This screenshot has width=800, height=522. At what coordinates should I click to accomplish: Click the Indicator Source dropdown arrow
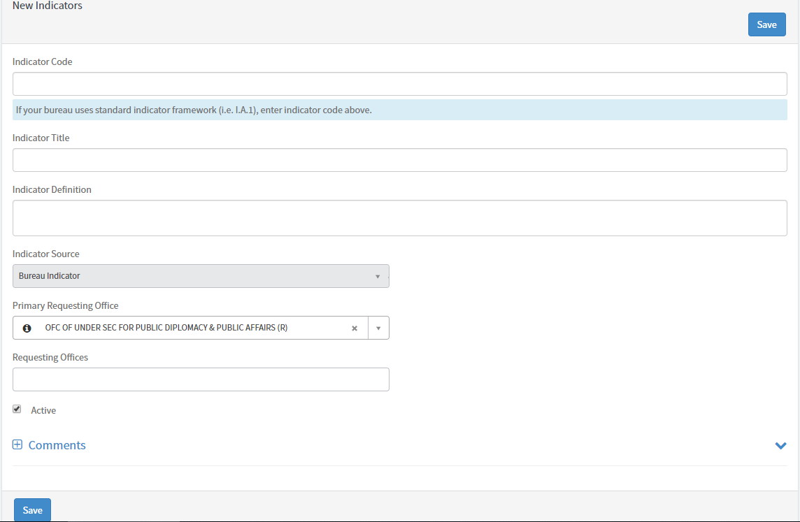click(x=378, y=276)
